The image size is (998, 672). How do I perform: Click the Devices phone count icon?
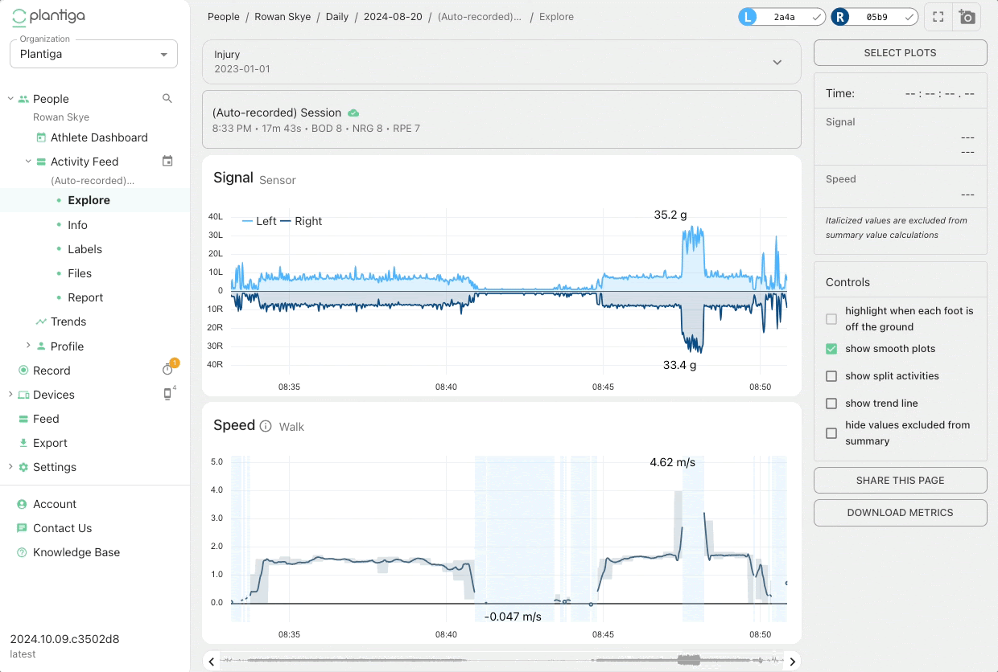(x=168, y=393)
